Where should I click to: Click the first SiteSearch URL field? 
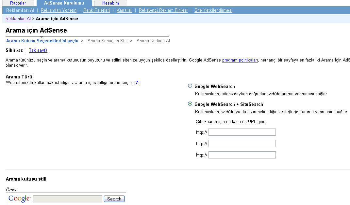242,132
